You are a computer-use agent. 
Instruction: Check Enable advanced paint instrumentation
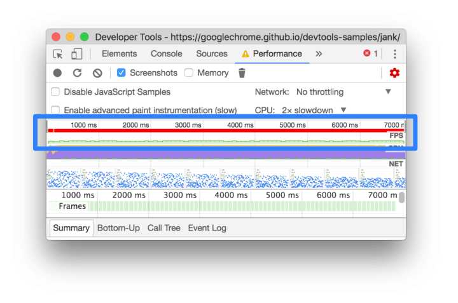[55, 110]
